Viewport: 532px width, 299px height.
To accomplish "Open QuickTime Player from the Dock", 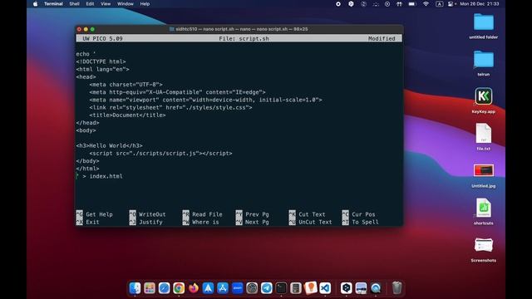I will (376, 288).
